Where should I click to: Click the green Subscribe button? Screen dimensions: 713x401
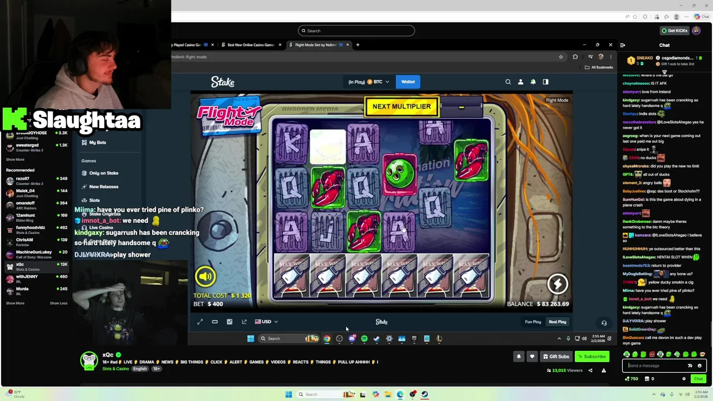(x=592, y=356)
